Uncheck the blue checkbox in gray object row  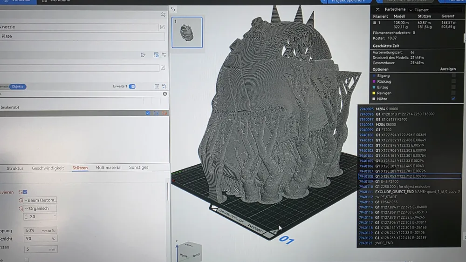(148, 113)
